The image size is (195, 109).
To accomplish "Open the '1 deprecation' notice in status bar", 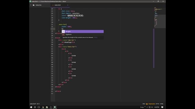I will [151, 104].
